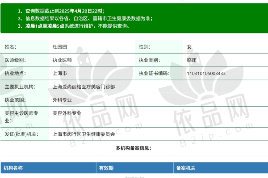Click the 美容外科专业 specialty value
The image size is (268, 178).
point(67,113)
